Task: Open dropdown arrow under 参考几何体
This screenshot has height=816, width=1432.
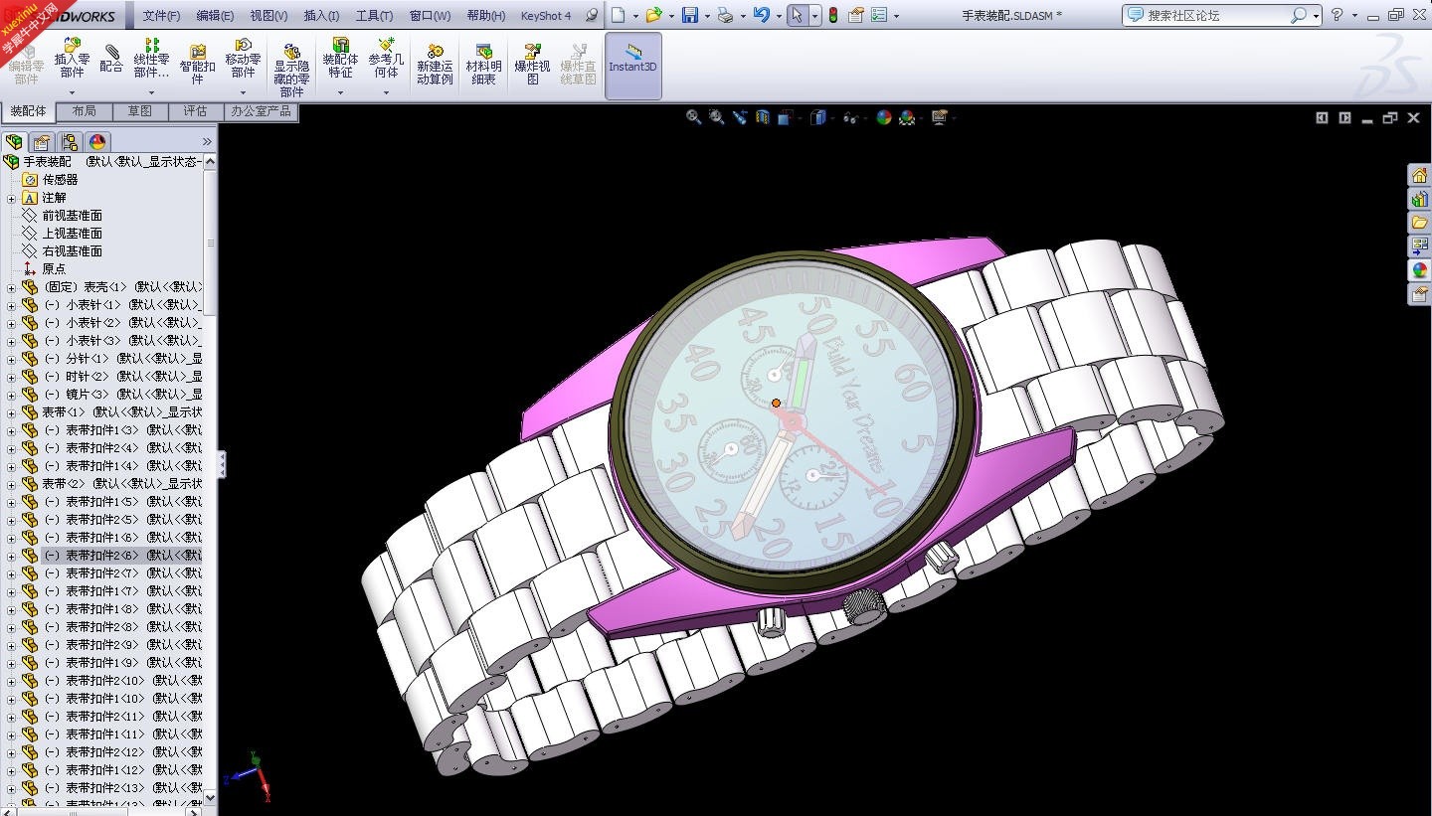Action: [x=387, y=92]
